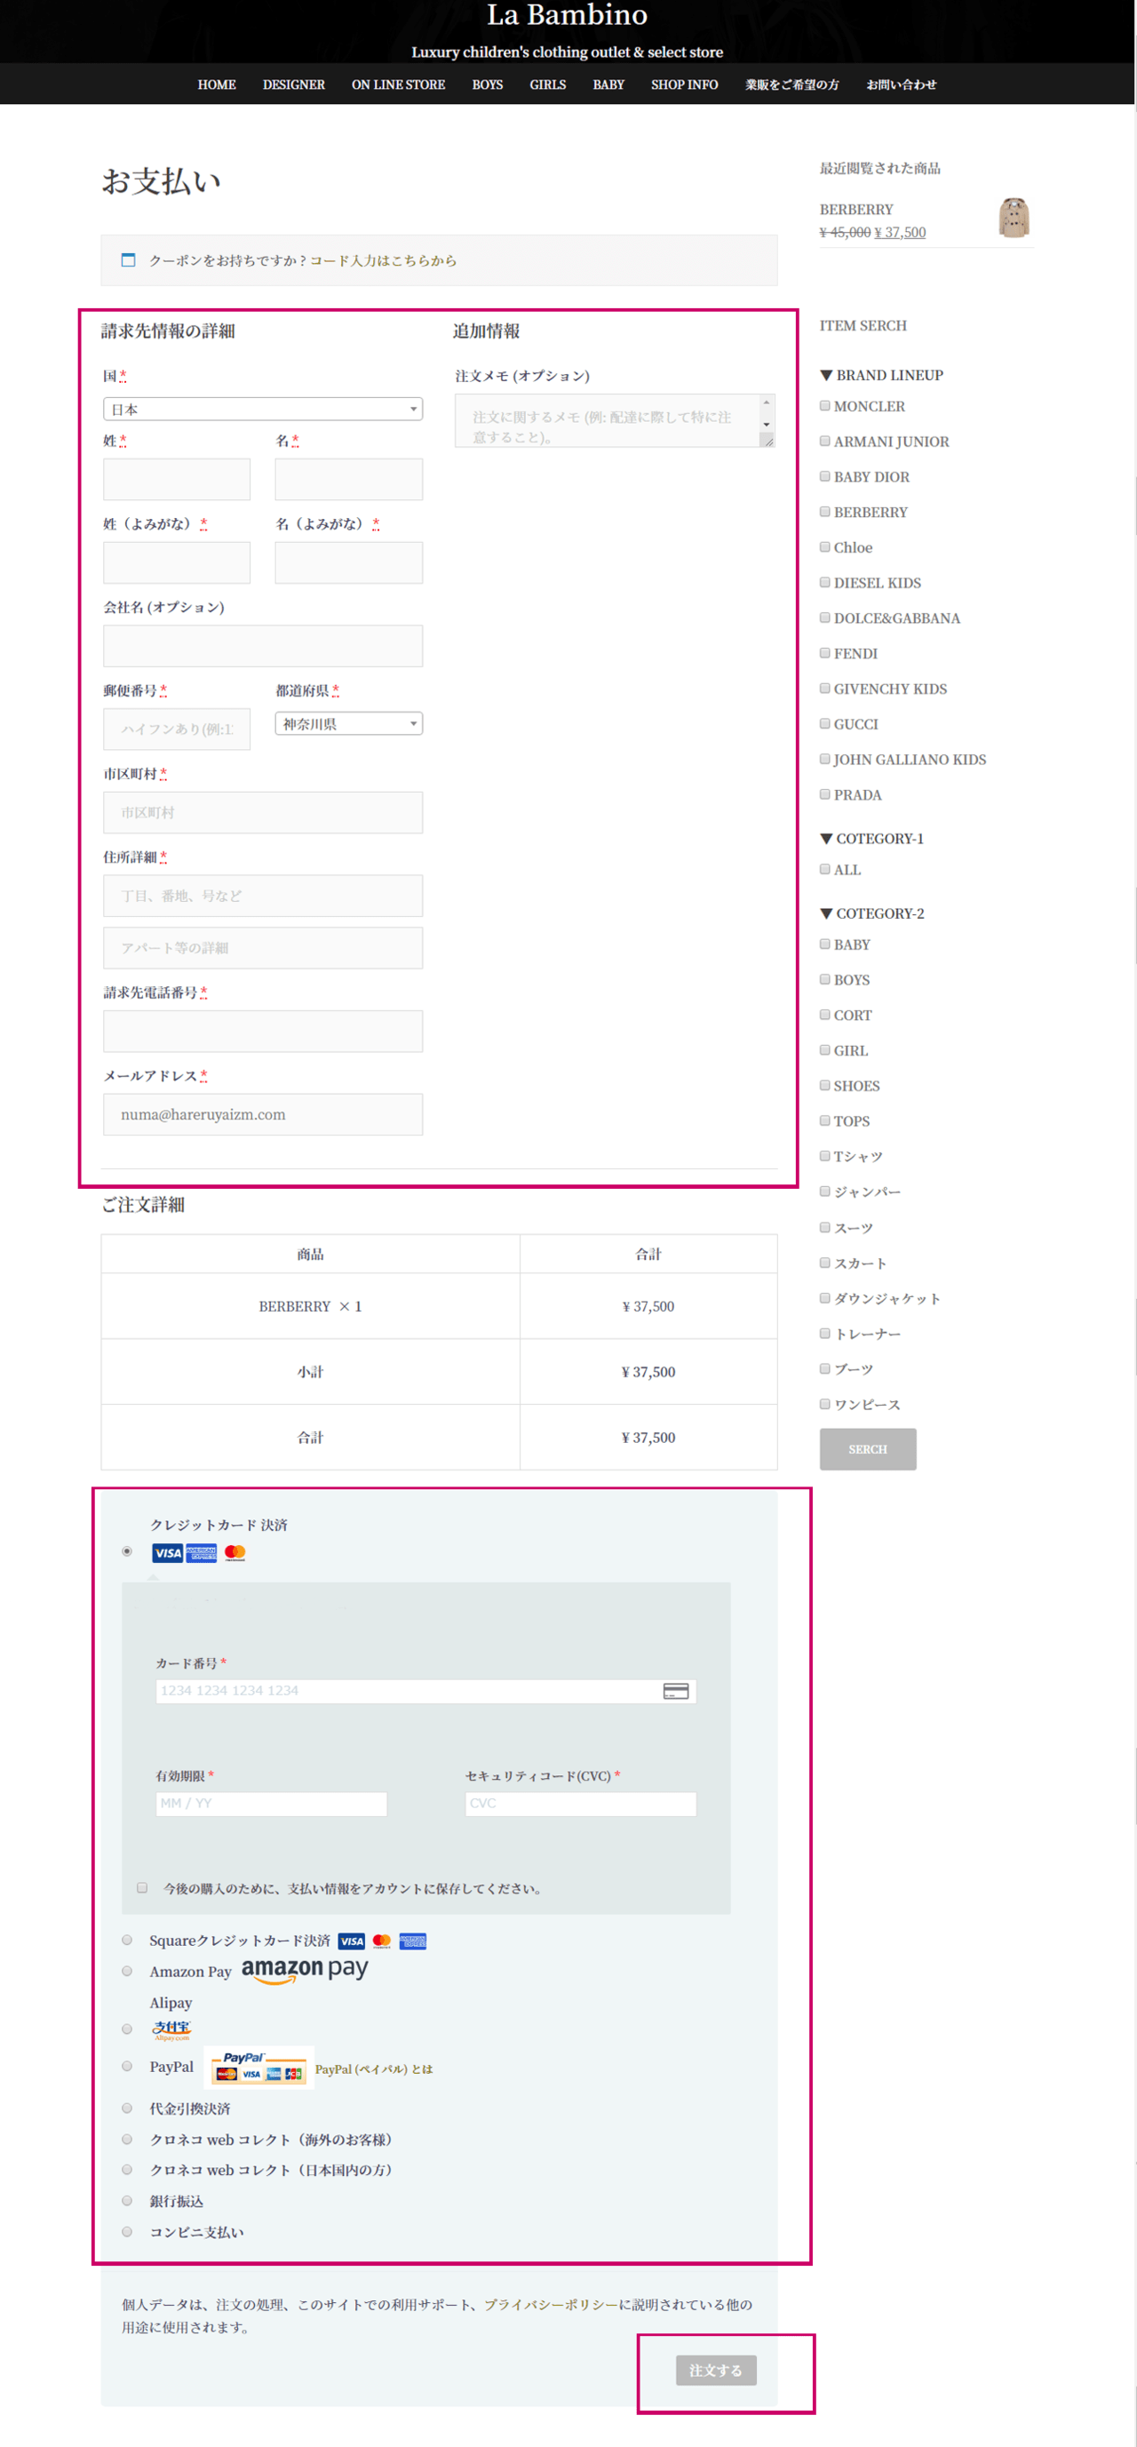Click the BERBERRY coat thumbnail
1137x2447 pixels.
point(1014,218)
